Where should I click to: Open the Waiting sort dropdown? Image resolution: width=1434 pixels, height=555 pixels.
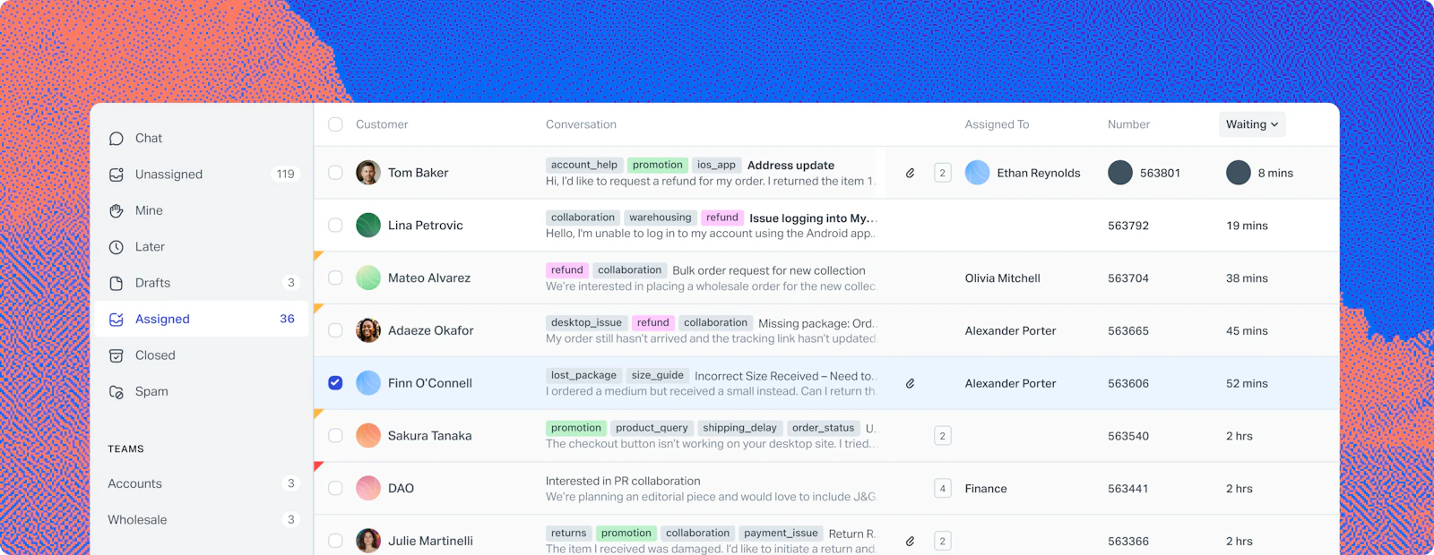click(x=1252, y=124)
